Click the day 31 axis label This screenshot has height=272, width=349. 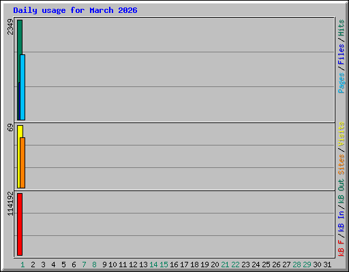coord(327,265)
